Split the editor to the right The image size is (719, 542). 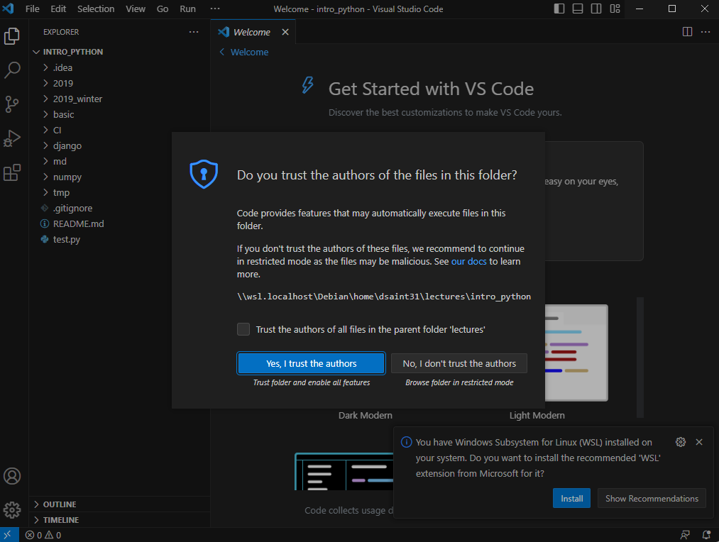pos(687,32)
